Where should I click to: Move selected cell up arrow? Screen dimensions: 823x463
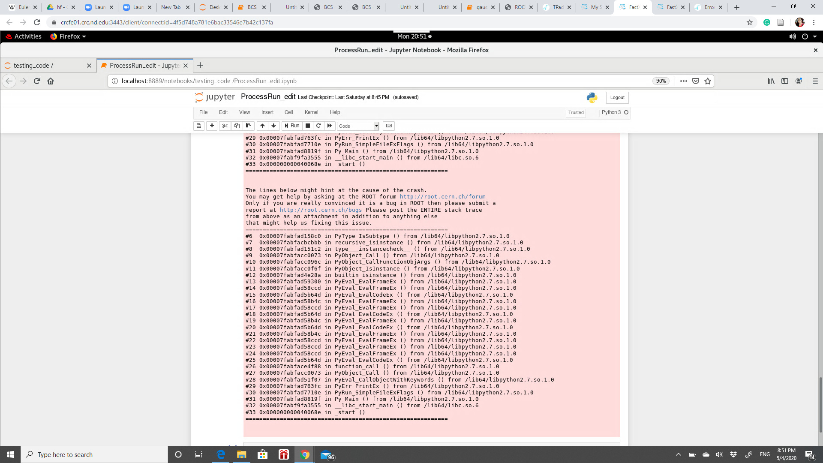(x=262, y=126)
